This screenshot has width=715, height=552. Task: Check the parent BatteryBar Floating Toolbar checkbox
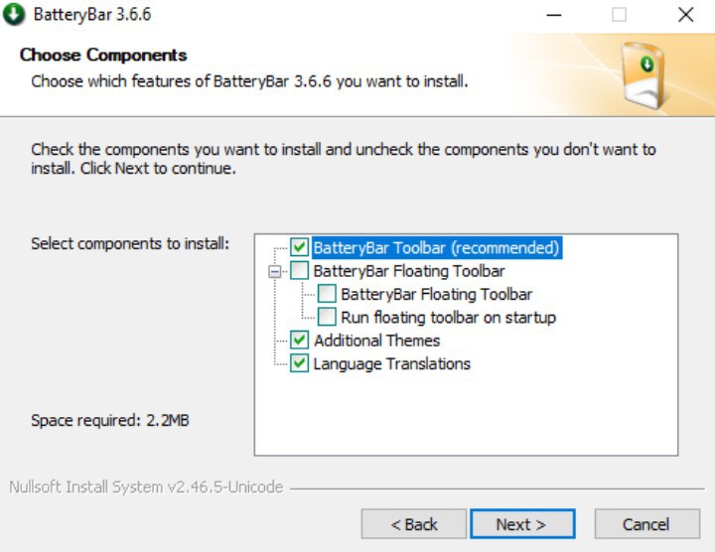[299, 270]
